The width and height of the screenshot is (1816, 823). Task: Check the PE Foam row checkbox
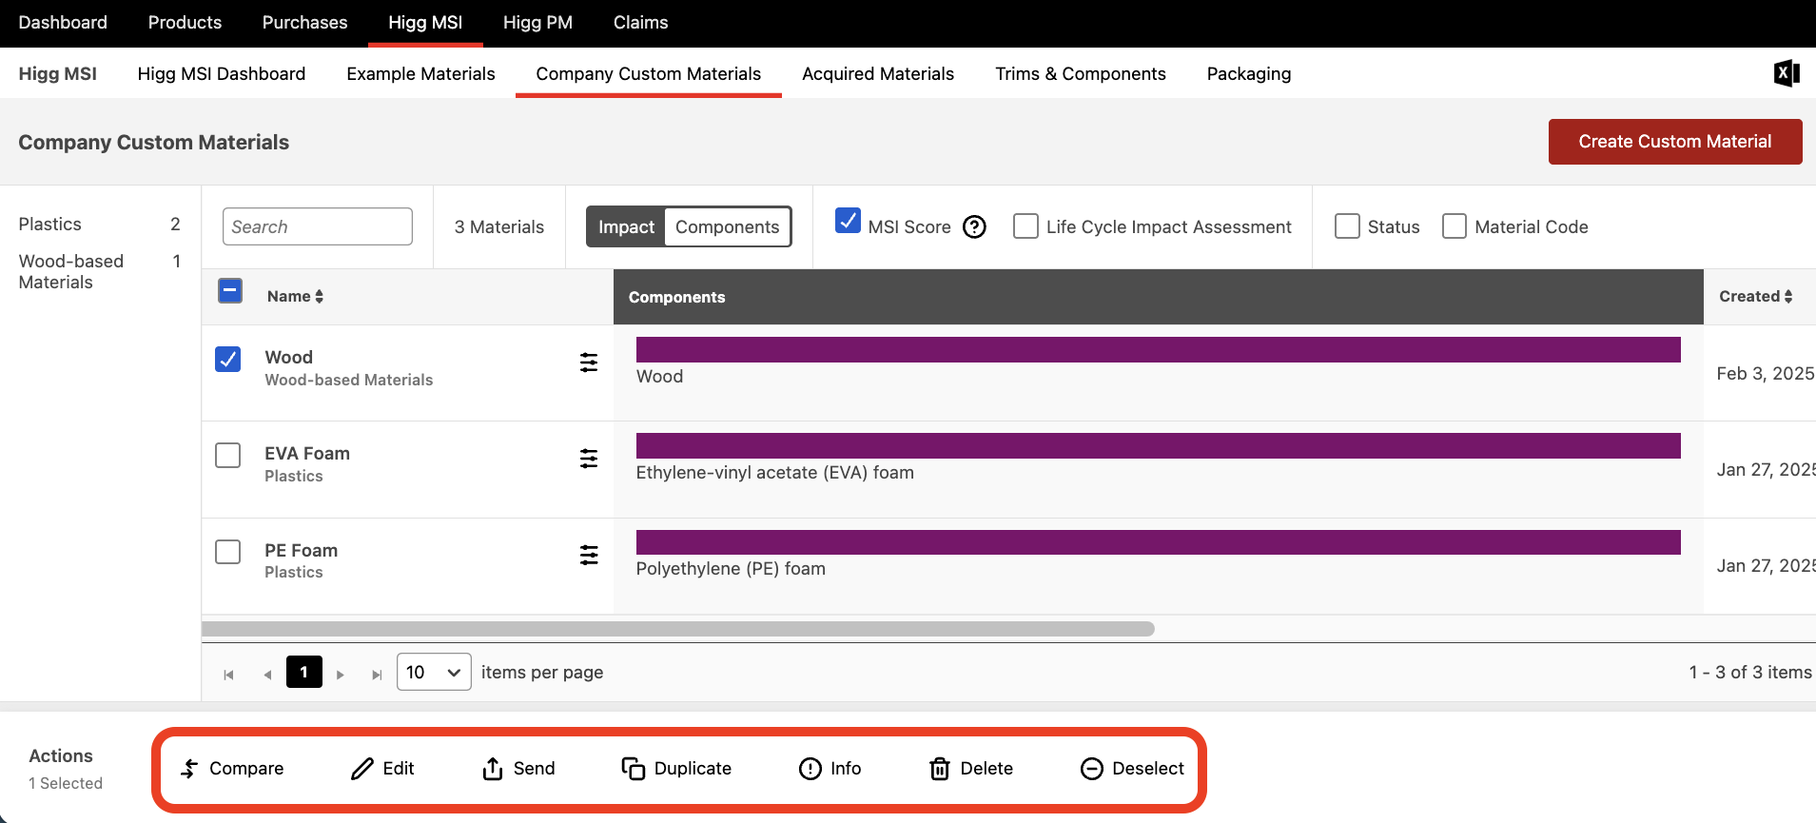228,552
